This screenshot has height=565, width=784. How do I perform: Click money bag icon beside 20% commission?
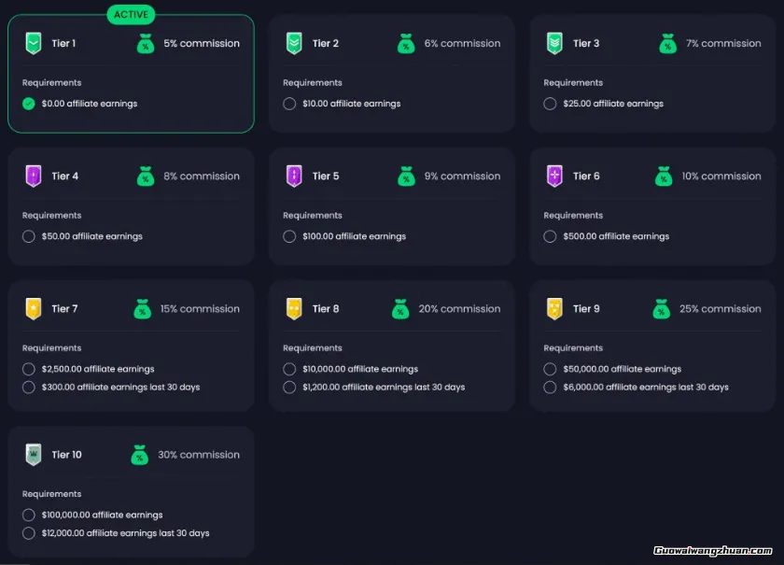(400, 308)
